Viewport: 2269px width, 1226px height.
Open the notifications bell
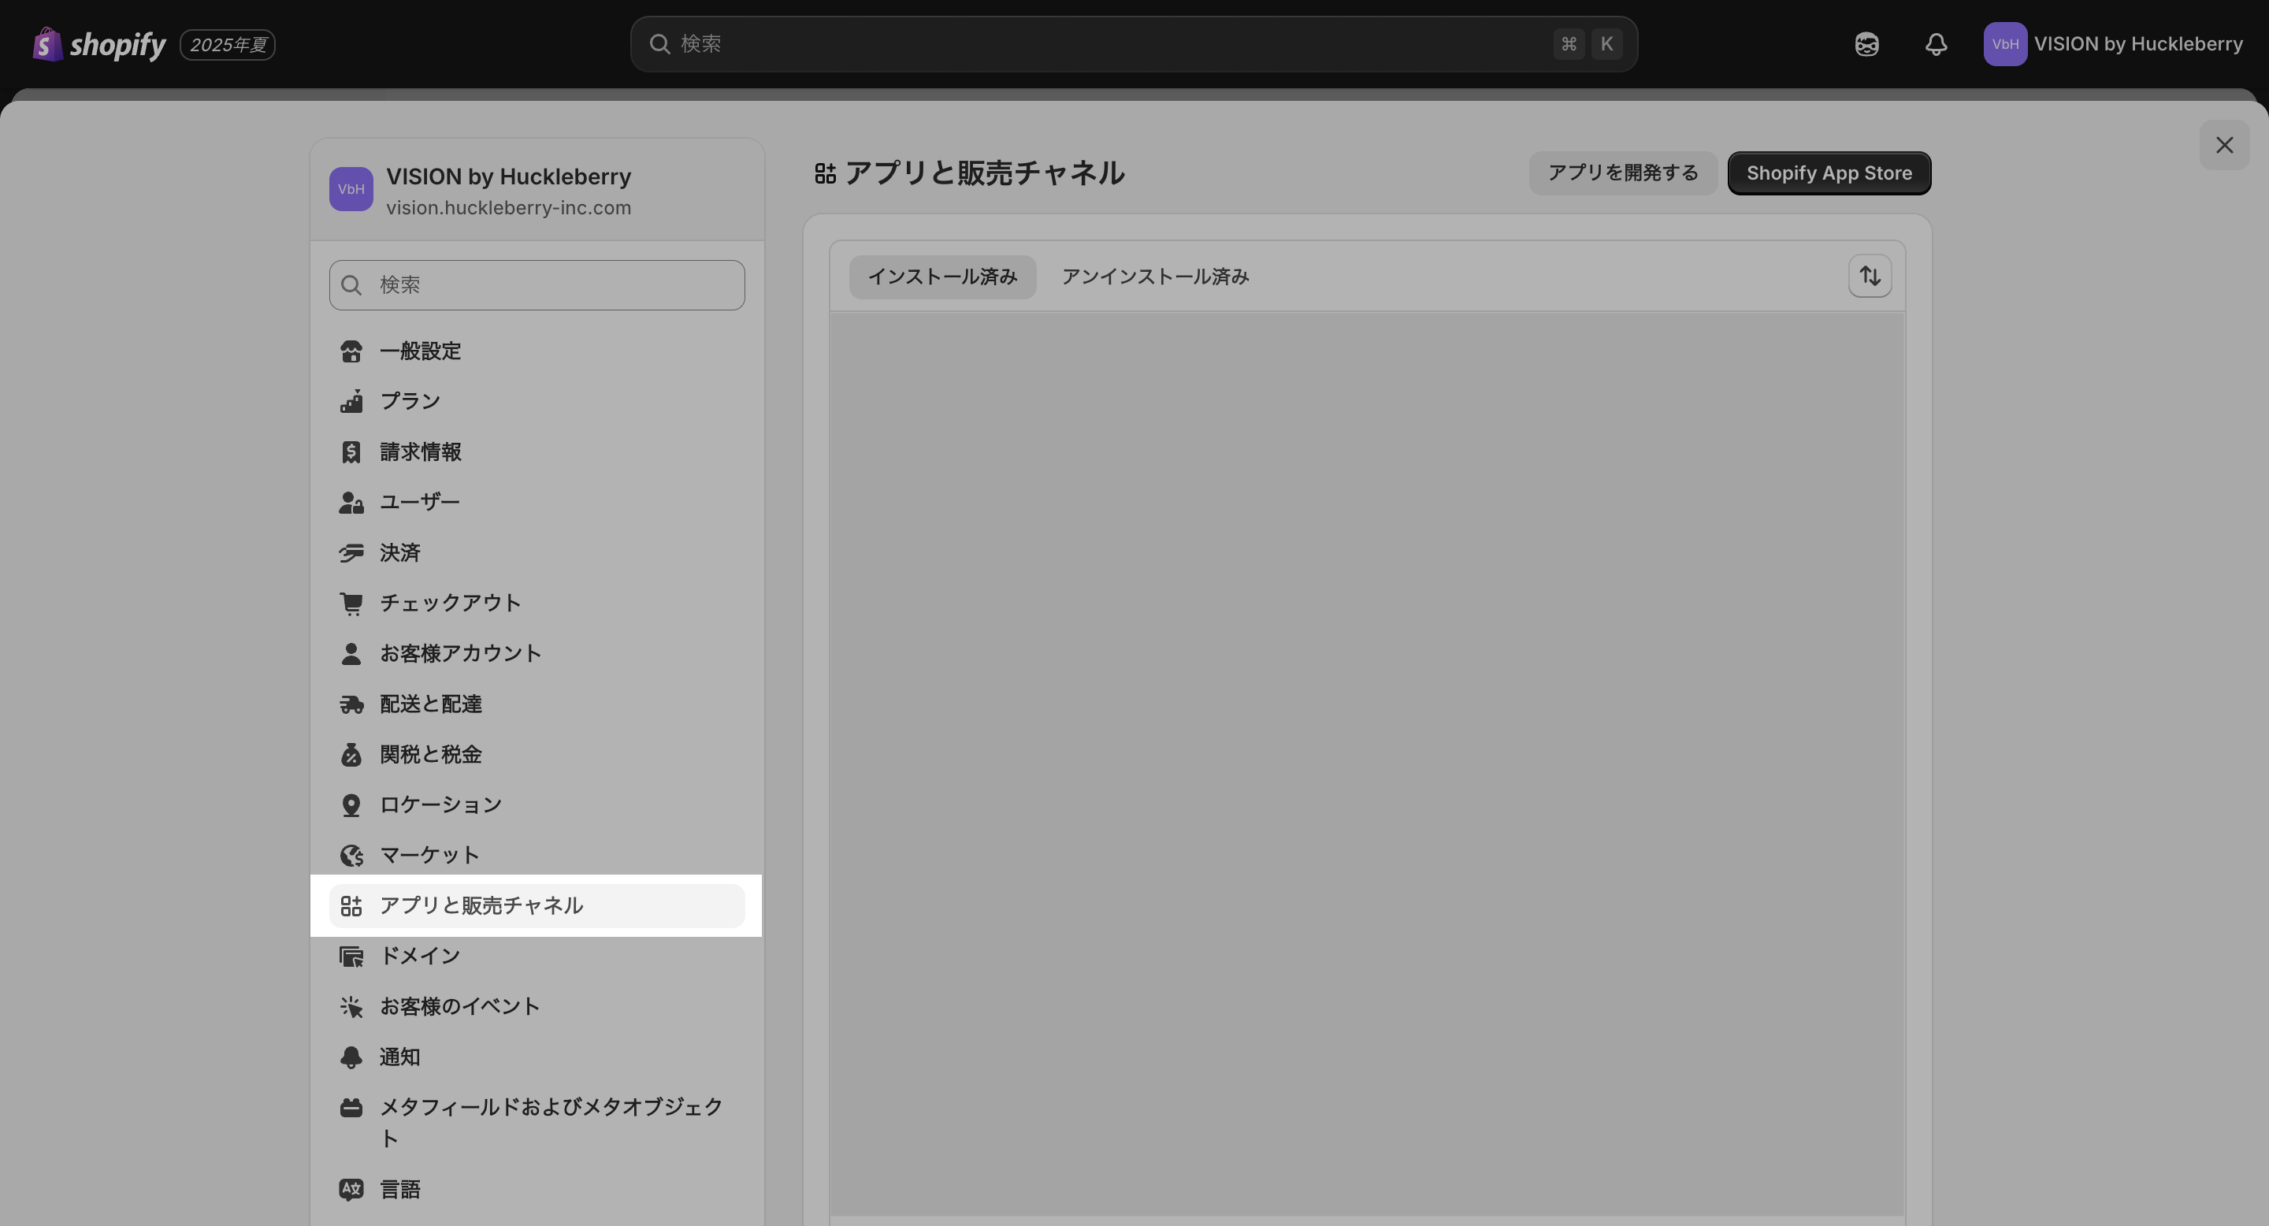pos(1935,44)
